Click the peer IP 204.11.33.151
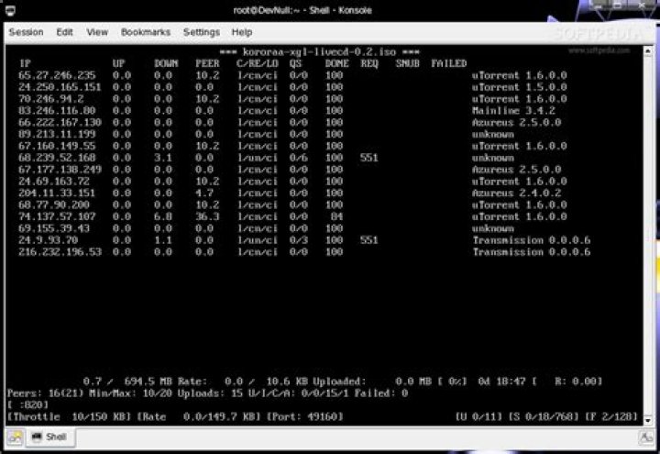 pyautogui.click(x=57, y=194)
